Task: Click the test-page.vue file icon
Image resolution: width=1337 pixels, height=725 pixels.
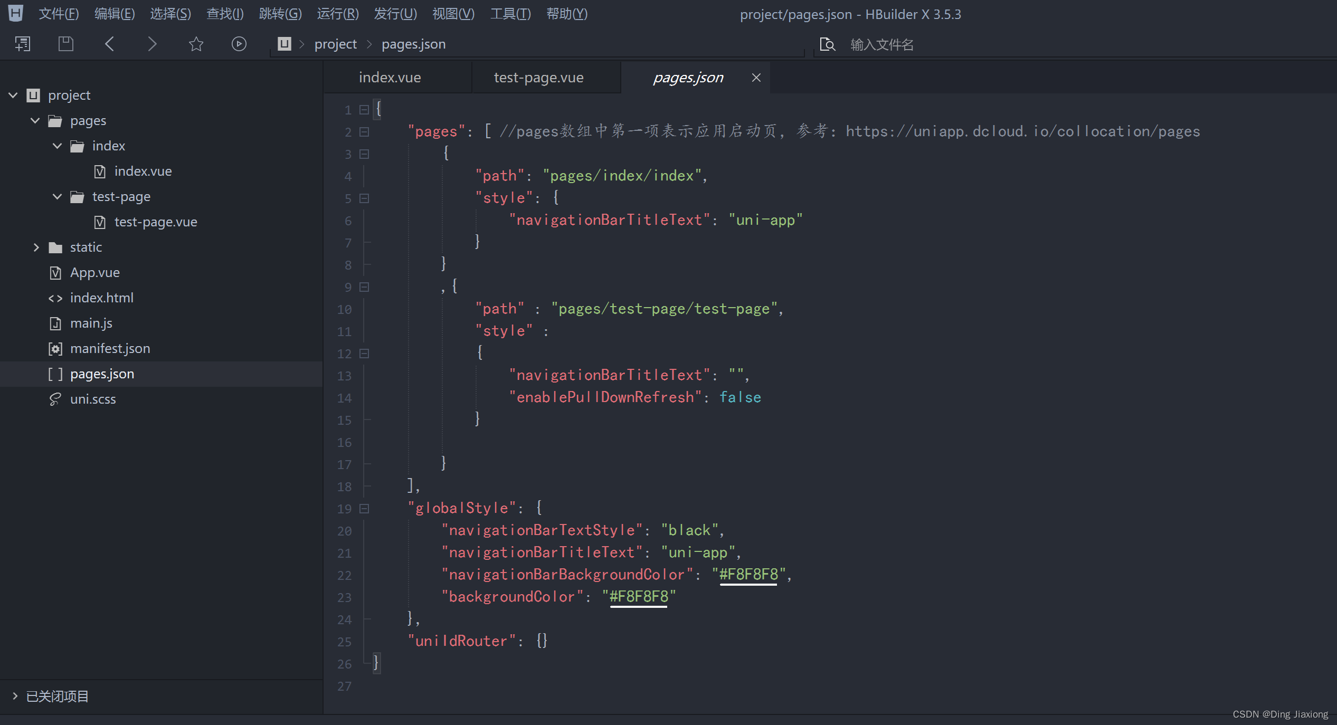Action: pos(100,222)
